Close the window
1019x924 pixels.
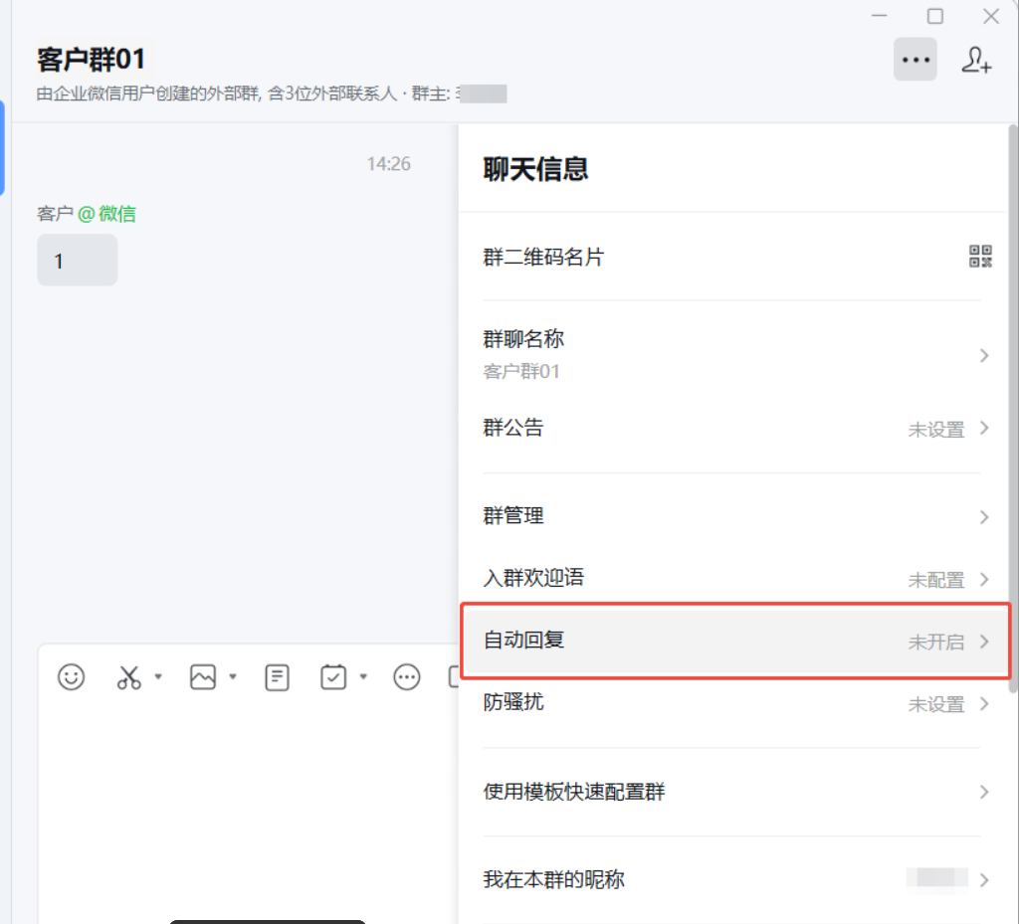pyautogui.click(x=991, y=16)
